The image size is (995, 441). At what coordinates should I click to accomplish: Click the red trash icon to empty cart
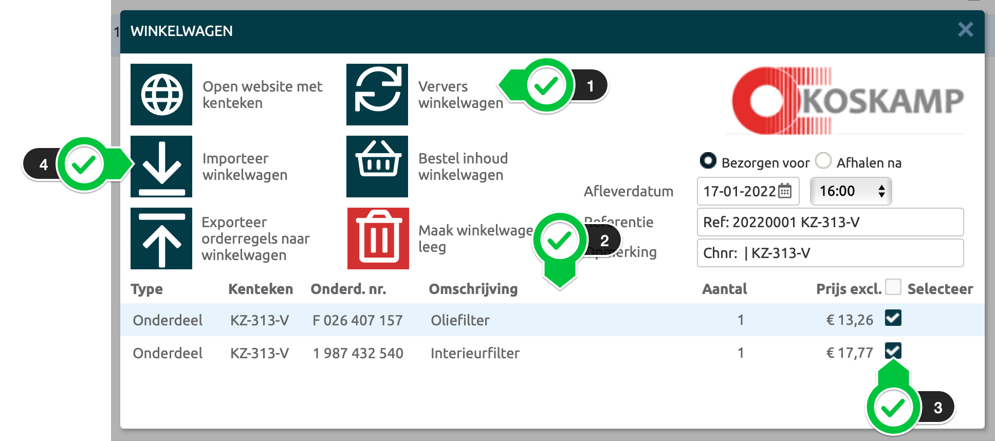click(378, 238)
